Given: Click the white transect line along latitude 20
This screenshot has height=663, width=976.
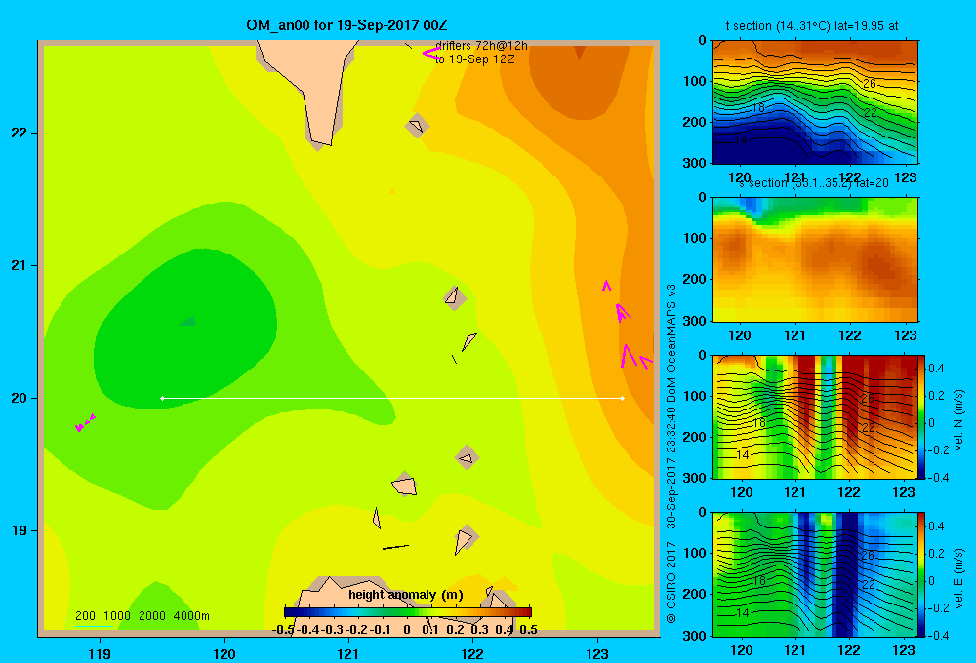Looking at the screenshot, I should click(392, 398).
